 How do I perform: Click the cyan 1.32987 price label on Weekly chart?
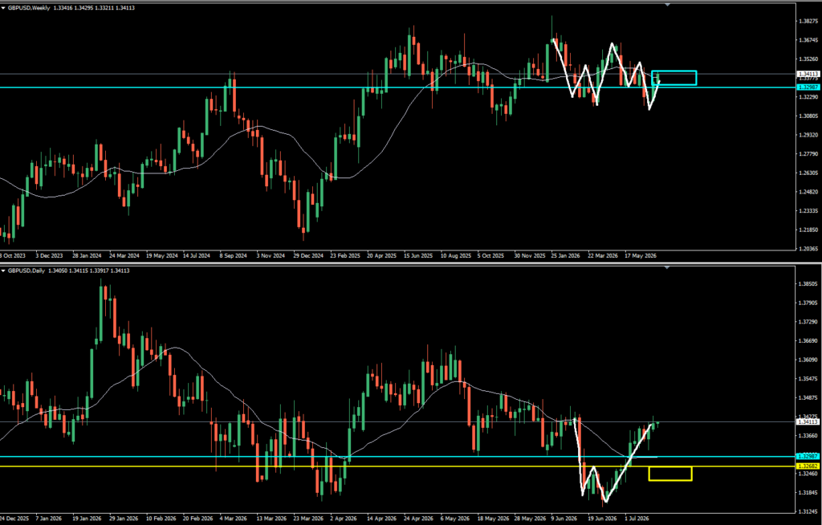pyautogui.click(x=808, y=87)
